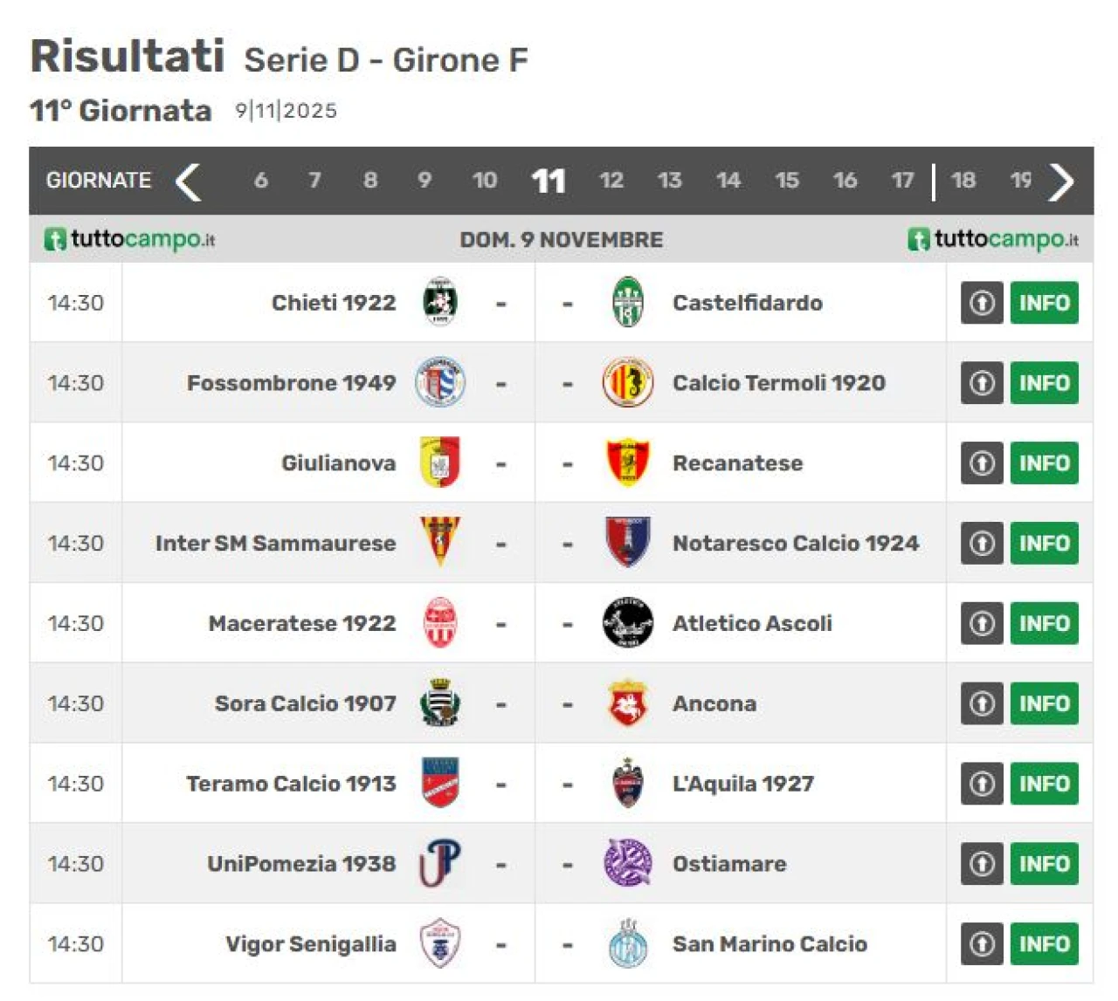Jump to matchday 17
1118x1001 pixels.
click(902, 181)
